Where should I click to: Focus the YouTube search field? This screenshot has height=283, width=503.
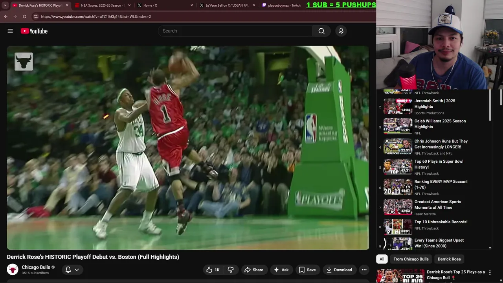point(235,31)
